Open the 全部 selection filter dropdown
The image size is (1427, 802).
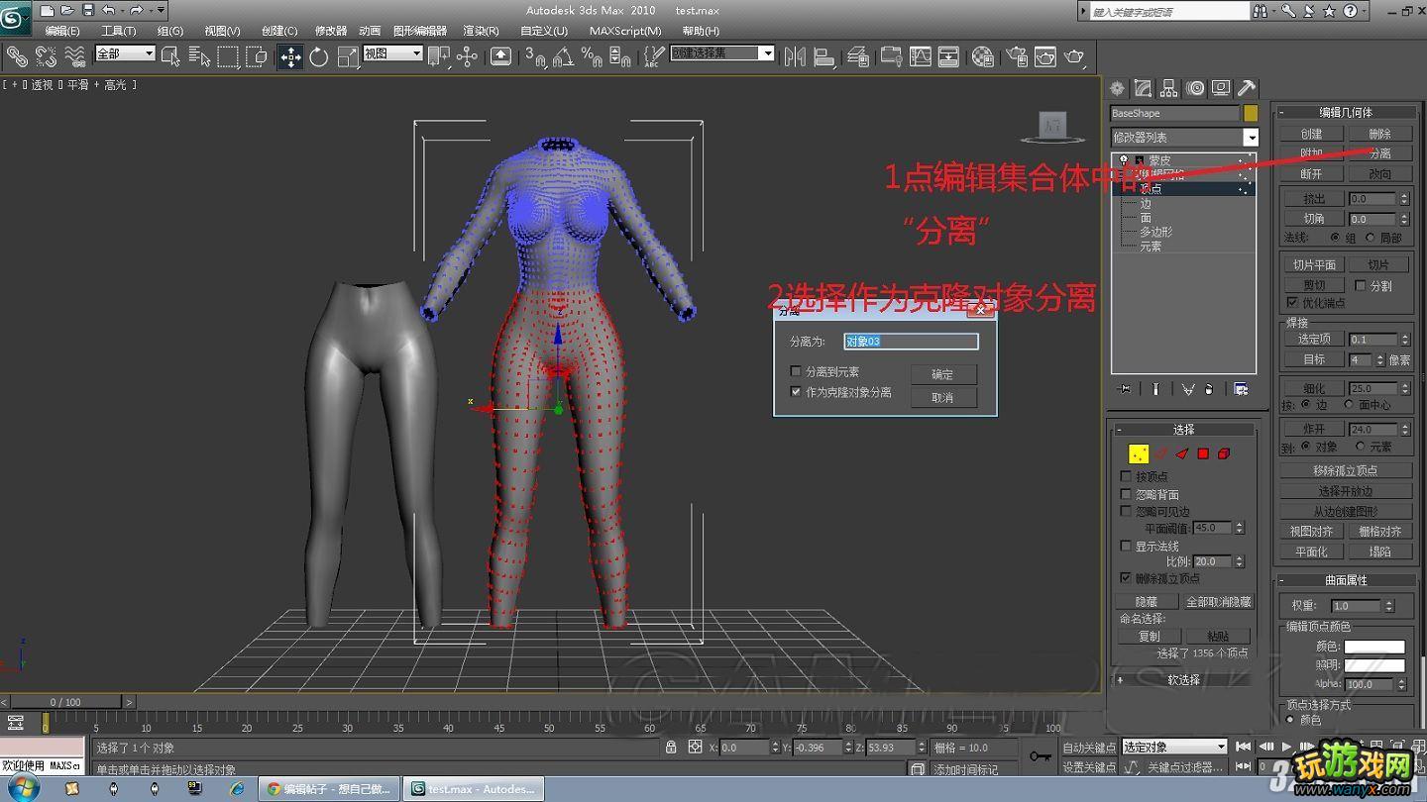[x=125, y=53]
